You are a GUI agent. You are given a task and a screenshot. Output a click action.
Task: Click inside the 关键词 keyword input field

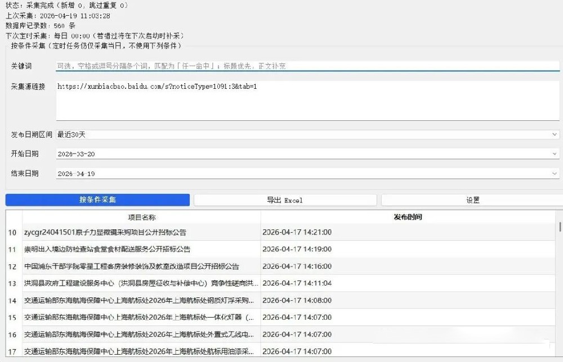click(225, 66)
